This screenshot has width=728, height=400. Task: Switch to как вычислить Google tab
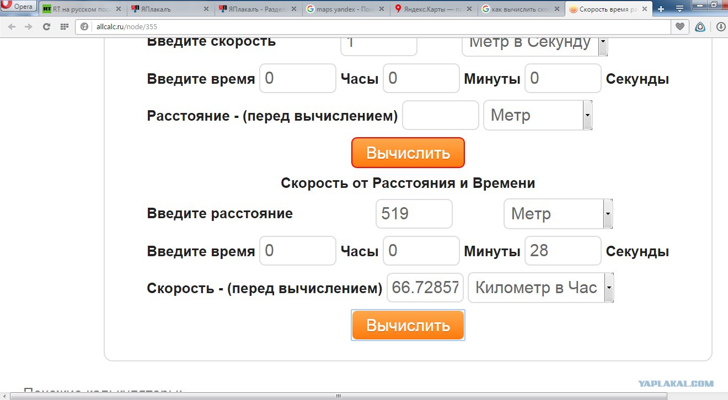click(x=521, y=9)
